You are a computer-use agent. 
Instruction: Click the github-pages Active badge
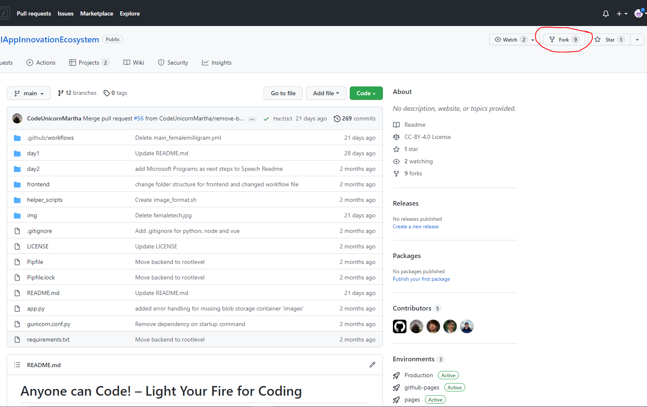454,387
